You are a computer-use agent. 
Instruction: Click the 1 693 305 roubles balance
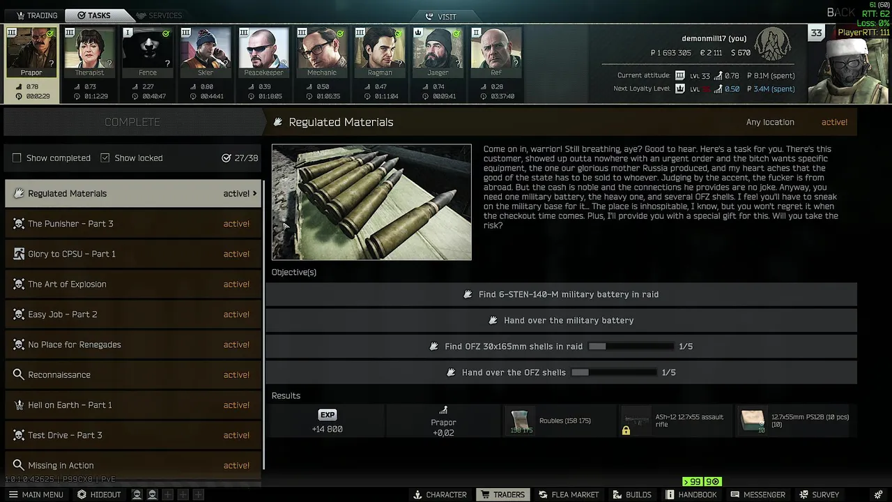tap(671, 53)
